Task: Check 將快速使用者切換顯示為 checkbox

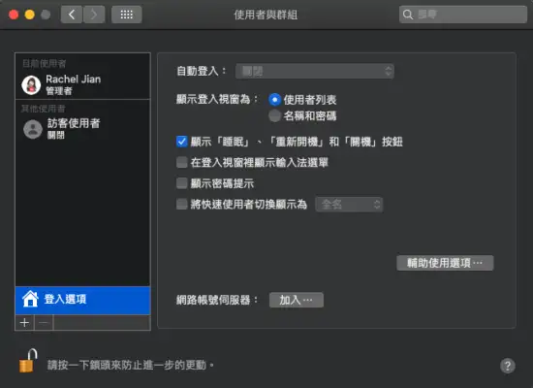Action: (x=182, y=205)
